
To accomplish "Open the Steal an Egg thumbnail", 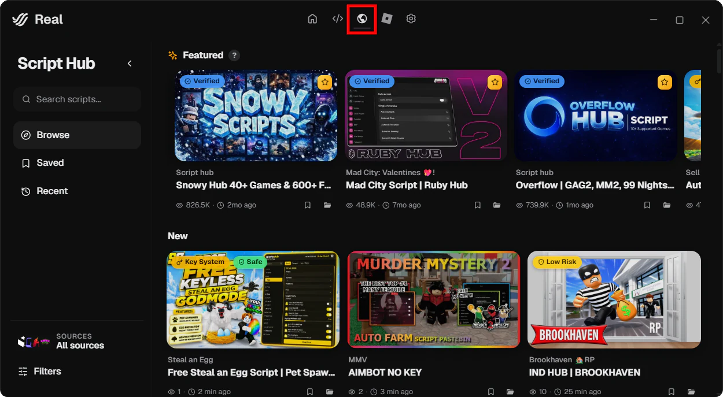I will [x=253, y=300].
